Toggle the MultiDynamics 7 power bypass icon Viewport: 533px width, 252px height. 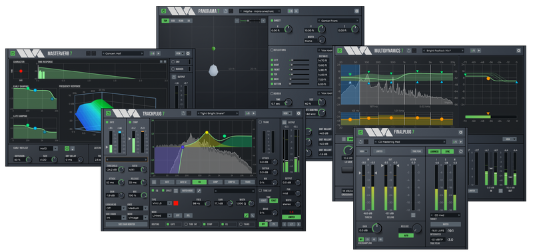pyautogui.click(x=339, y=50)
